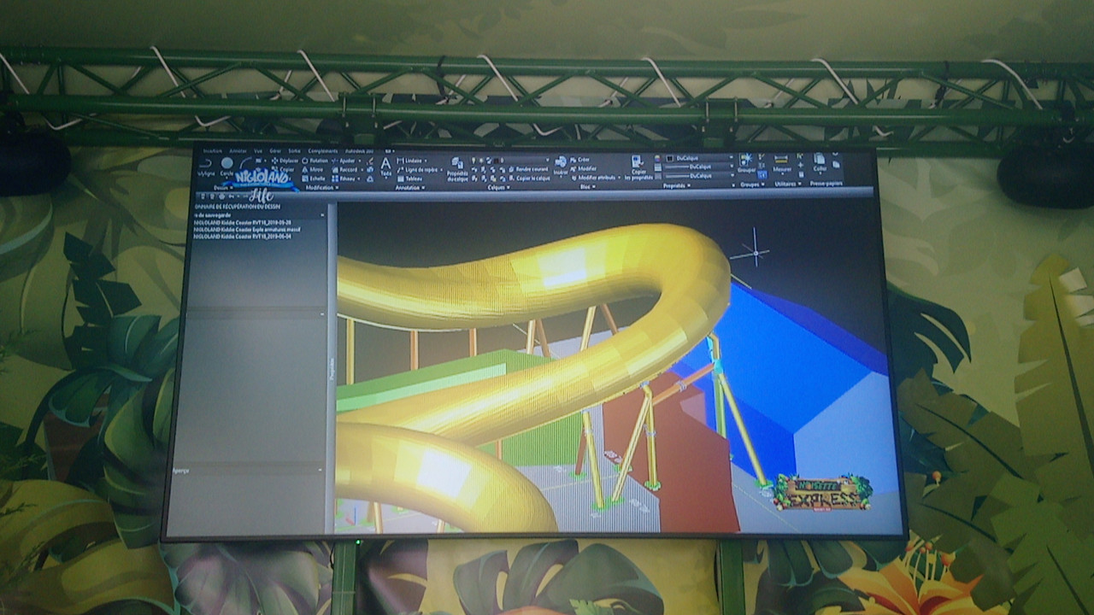Open the Annoter ribbon tab
Image resolution: width=1094 pixels, height=615 pixels.
pyautogui.click(x=238, y=151)
